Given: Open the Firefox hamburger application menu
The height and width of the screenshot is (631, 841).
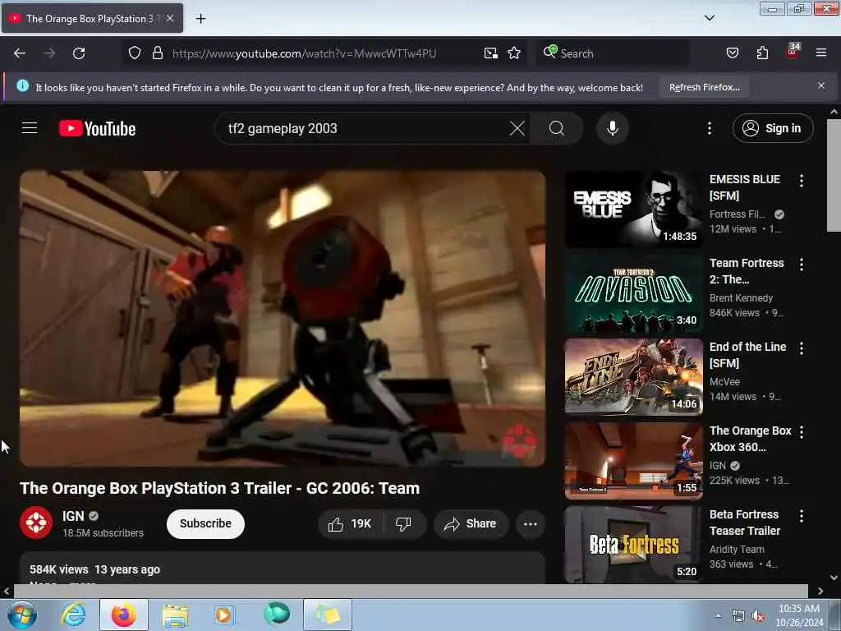Looking at the screenshot, I should [x=821, y=53].
